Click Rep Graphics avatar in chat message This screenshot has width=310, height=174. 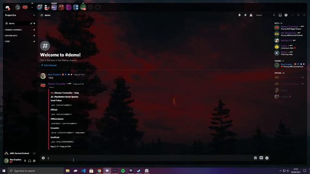(x=43, y=76)
